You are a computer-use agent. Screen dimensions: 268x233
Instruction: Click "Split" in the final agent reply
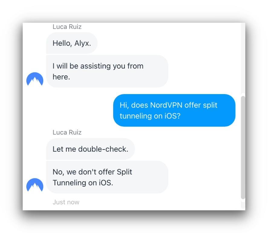tap(124, 172)
